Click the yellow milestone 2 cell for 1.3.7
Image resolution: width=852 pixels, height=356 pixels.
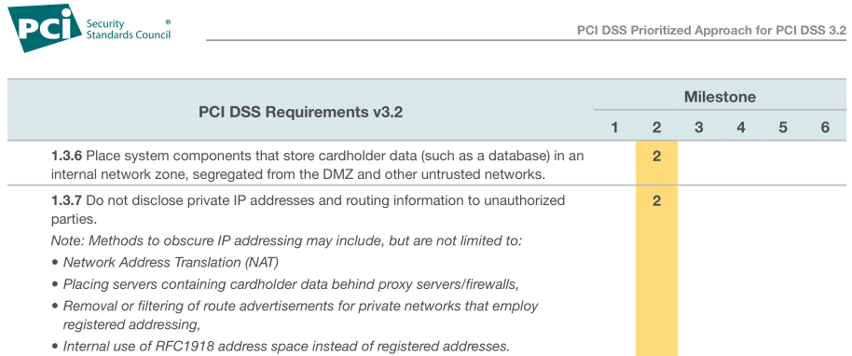[657, 271]
